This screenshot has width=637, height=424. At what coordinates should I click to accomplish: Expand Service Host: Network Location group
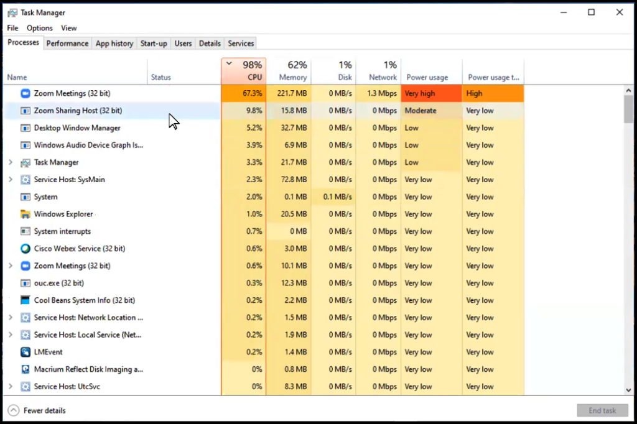[11, 318]
